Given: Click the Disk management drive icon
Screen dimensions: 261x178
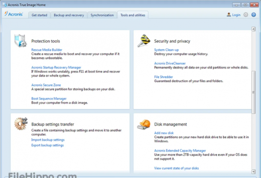Looking at the screenshot, I should click(143, 124).
